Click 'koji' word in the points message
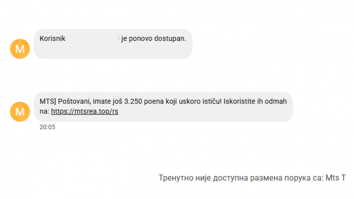Screen dimensions: 354x199 (171, 101)
